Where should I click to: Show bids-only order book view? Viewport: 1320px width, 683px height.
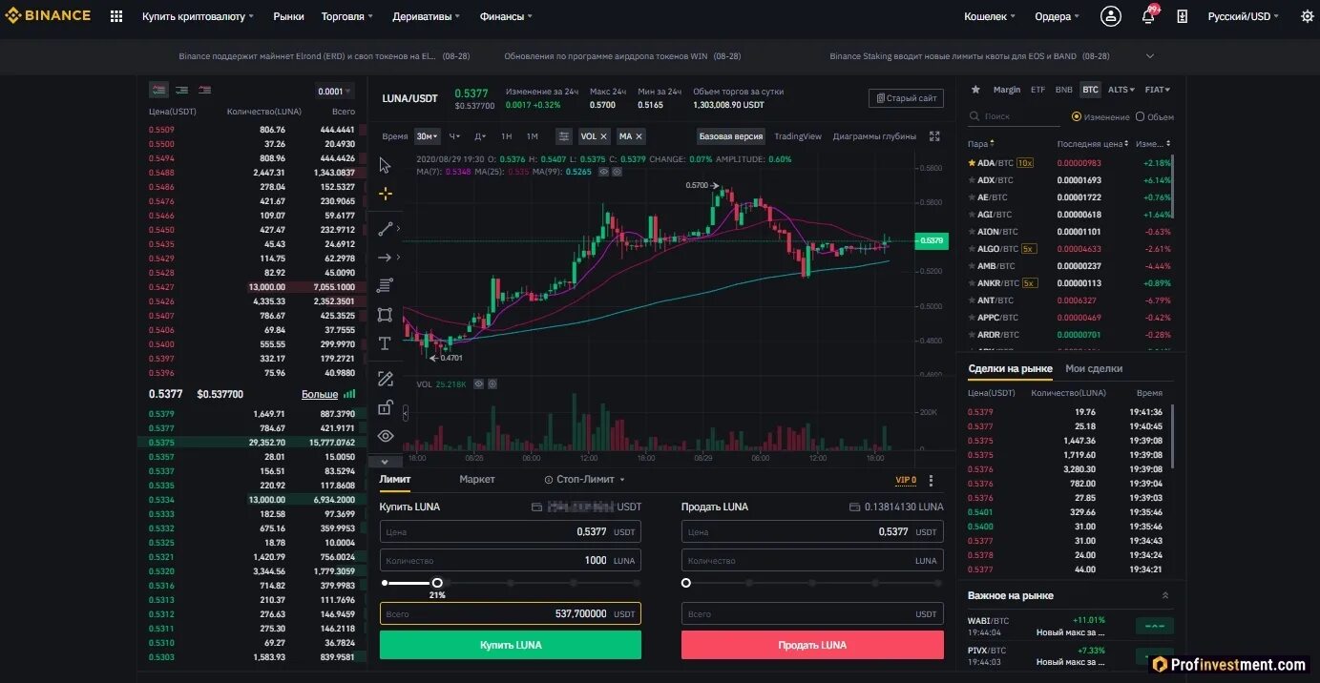pos(181,90)
